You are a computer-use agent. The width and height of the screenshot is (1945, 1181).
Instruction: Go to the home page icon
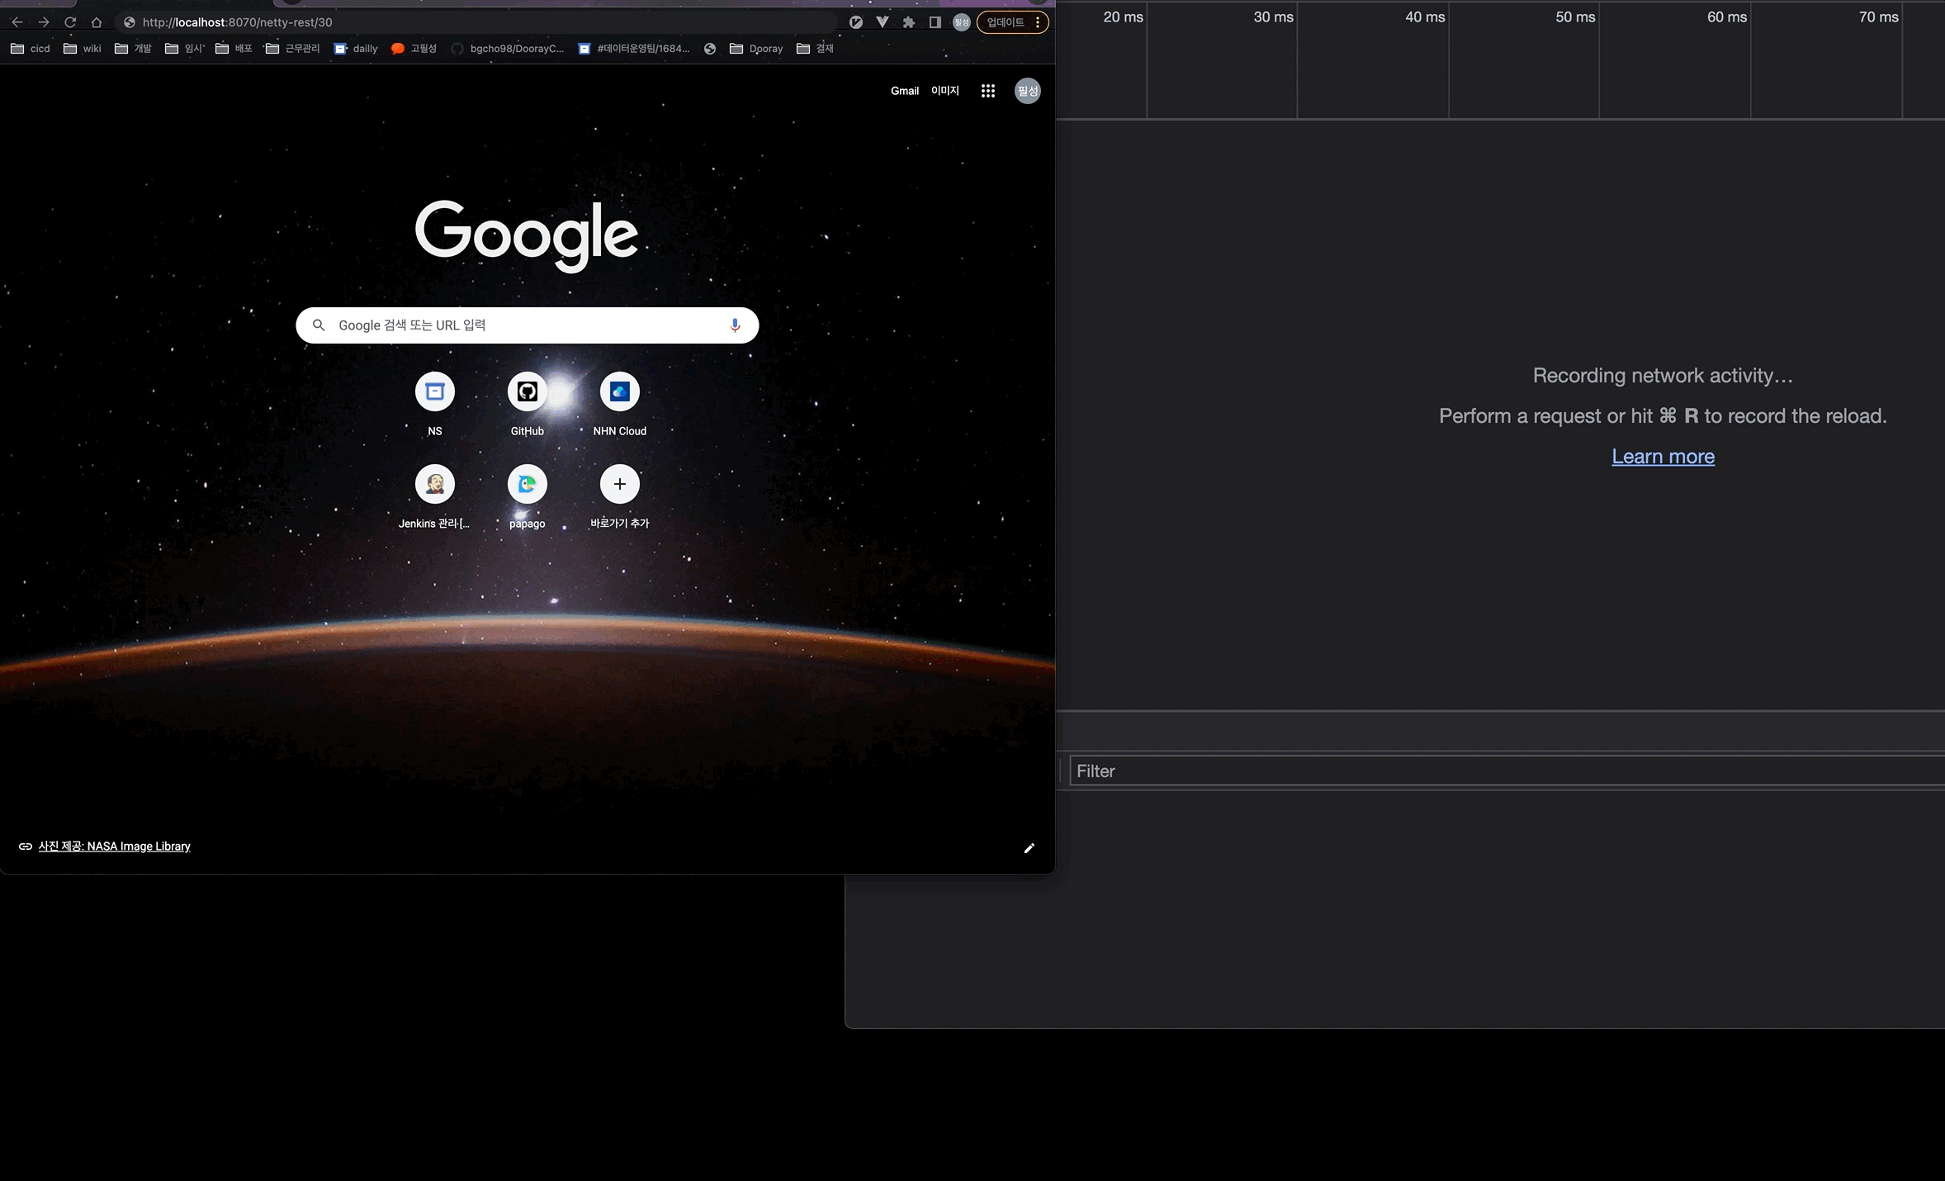pos(97,22)
